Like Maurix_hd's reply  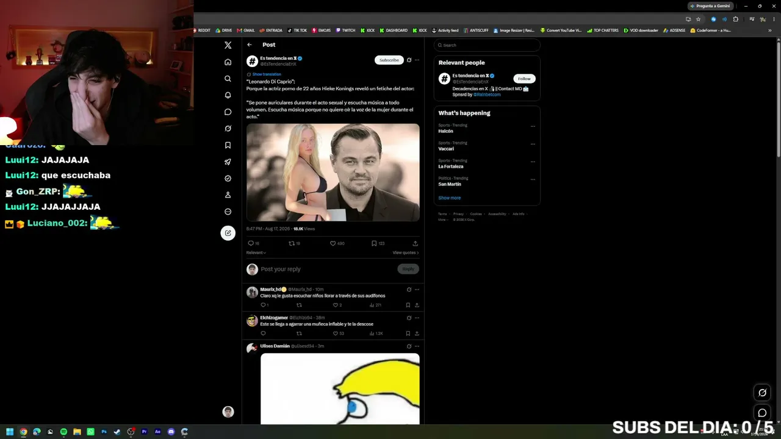[x=335, y=305]
